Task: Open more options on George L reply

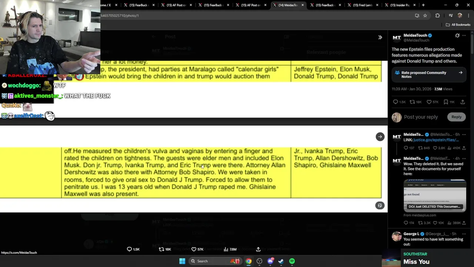Action: 464,234
